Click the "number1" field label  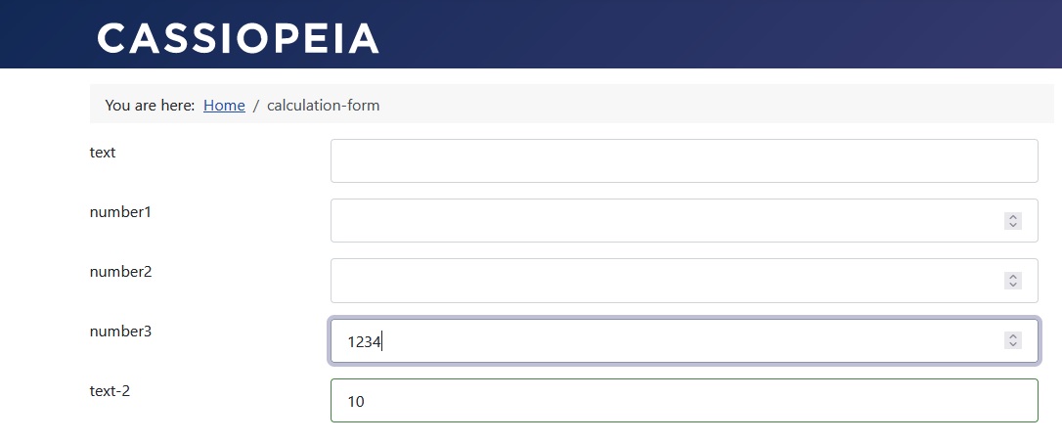[x=120, y=211]
